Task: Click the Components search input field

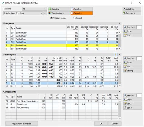Action: (139, 95)
